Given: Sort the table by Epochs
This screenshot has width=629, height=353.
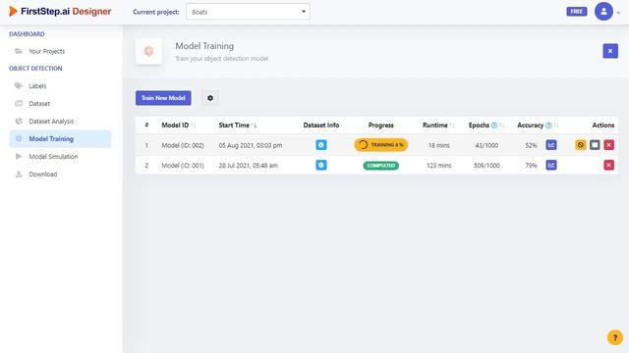Looking at the screenshot, I should (501, 126).
